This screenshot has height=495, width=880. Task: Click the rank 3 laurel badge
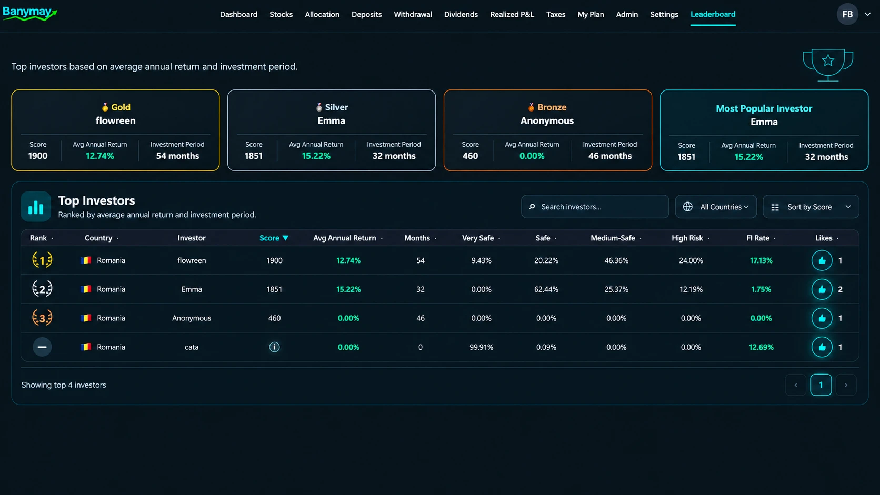click(x=42, y=318)
